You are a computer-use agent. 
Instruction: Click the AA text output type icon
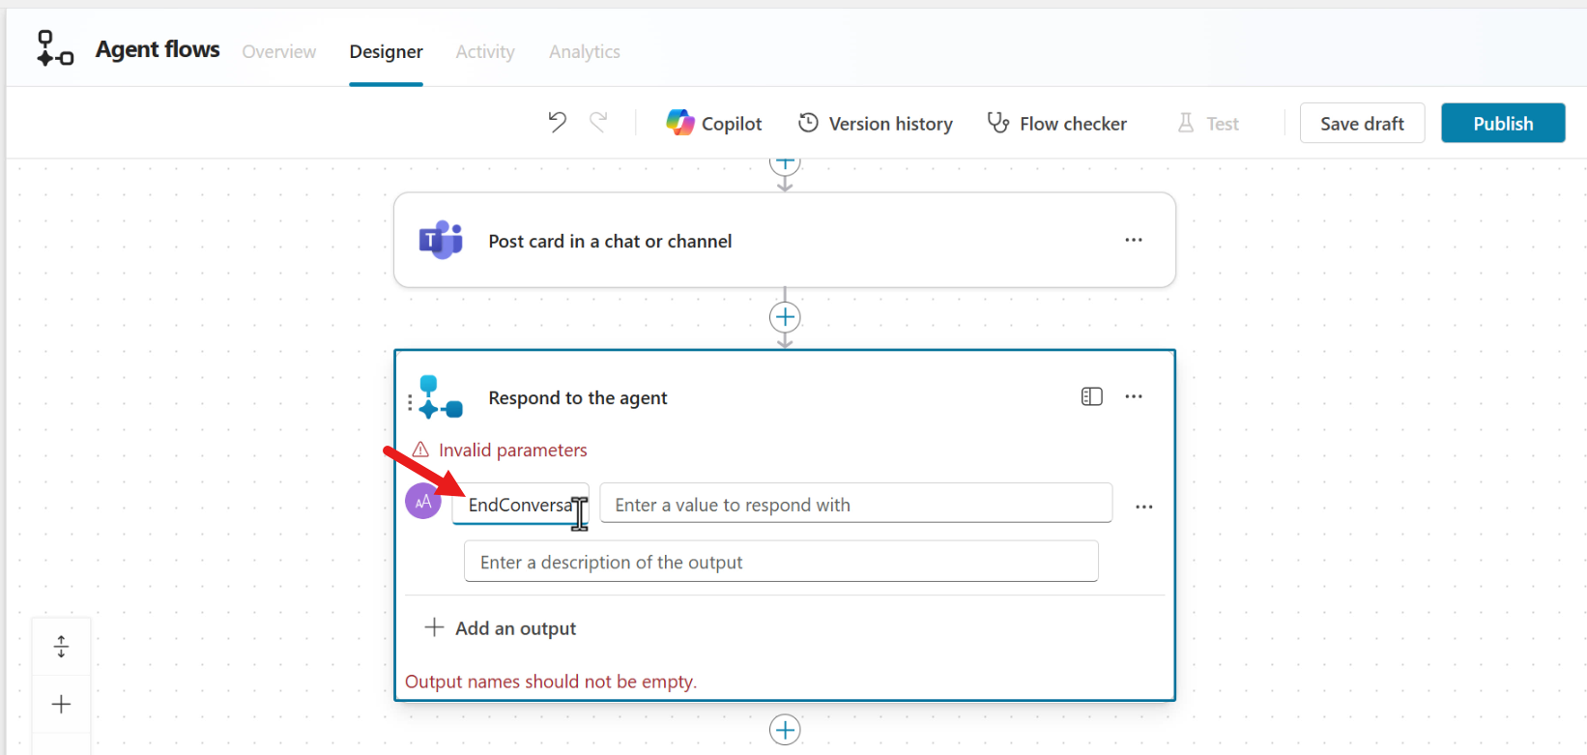pos(423,502)
